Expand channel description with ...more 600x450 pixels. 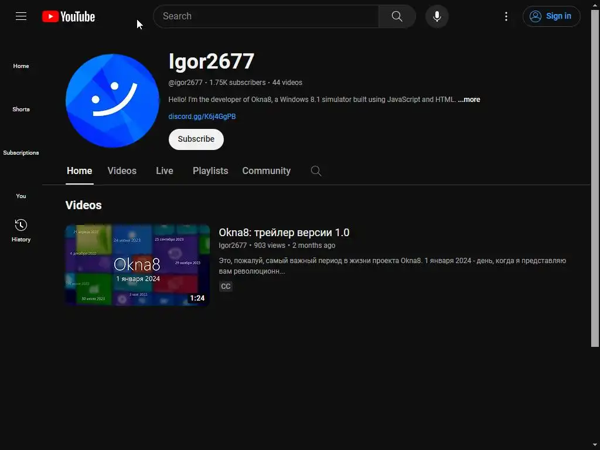coord(469,100)
